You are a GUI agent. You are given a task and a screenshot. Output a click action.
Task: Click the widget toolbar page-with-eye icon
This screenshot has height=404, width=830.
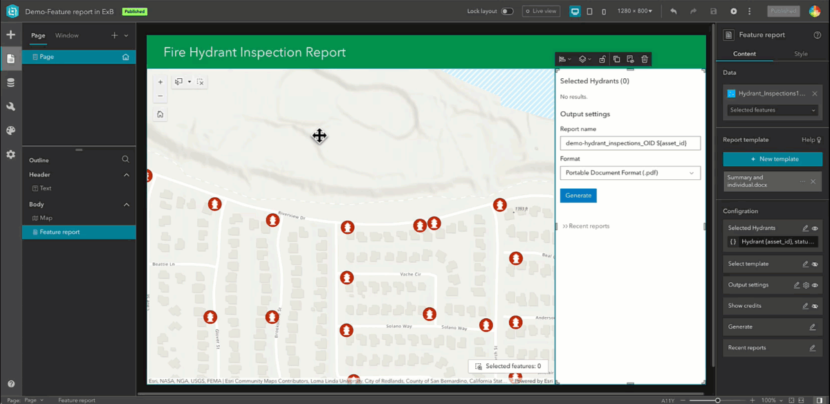tap(630, 59)
